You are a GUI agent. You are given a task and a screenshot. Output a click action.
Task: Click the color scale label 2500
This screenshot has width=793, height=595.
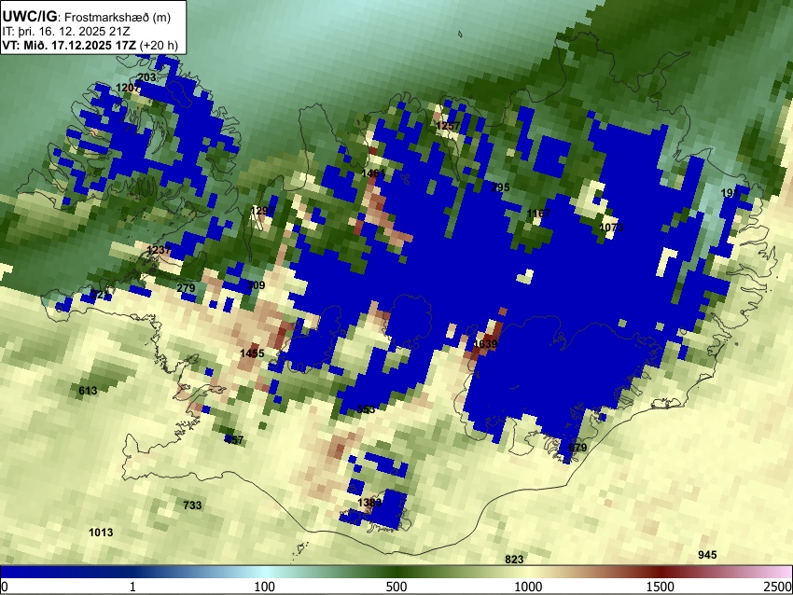pyautogui.click(x=778, y=587)
